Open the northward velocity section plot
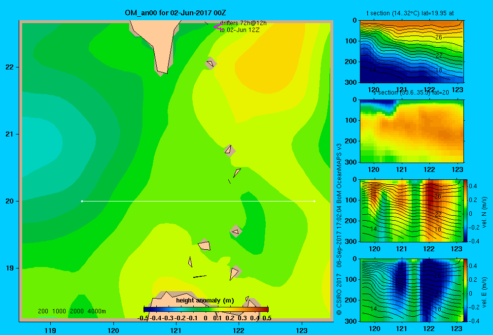The image size is (493, 335). pyautogui.click(x=412, y=210)
